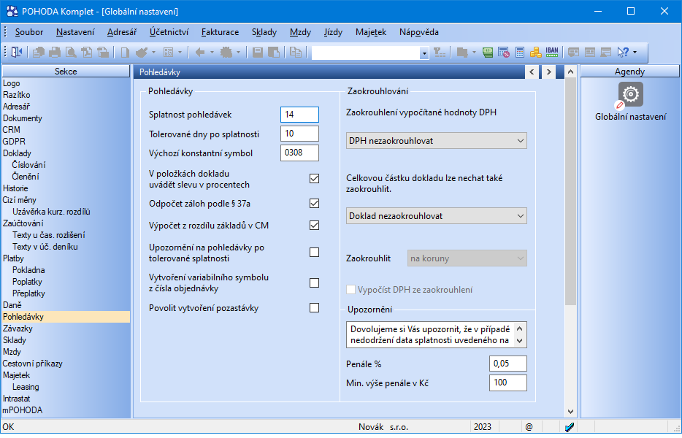The height and width of the screenshot is (438, 682).
Task: Click the Sekce column header
Action: (66, 72)
